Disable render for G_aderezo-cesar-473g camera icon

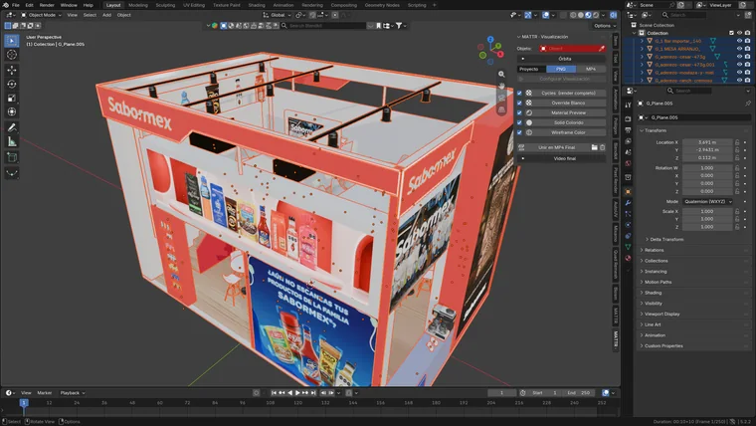[x=747, y=57]
